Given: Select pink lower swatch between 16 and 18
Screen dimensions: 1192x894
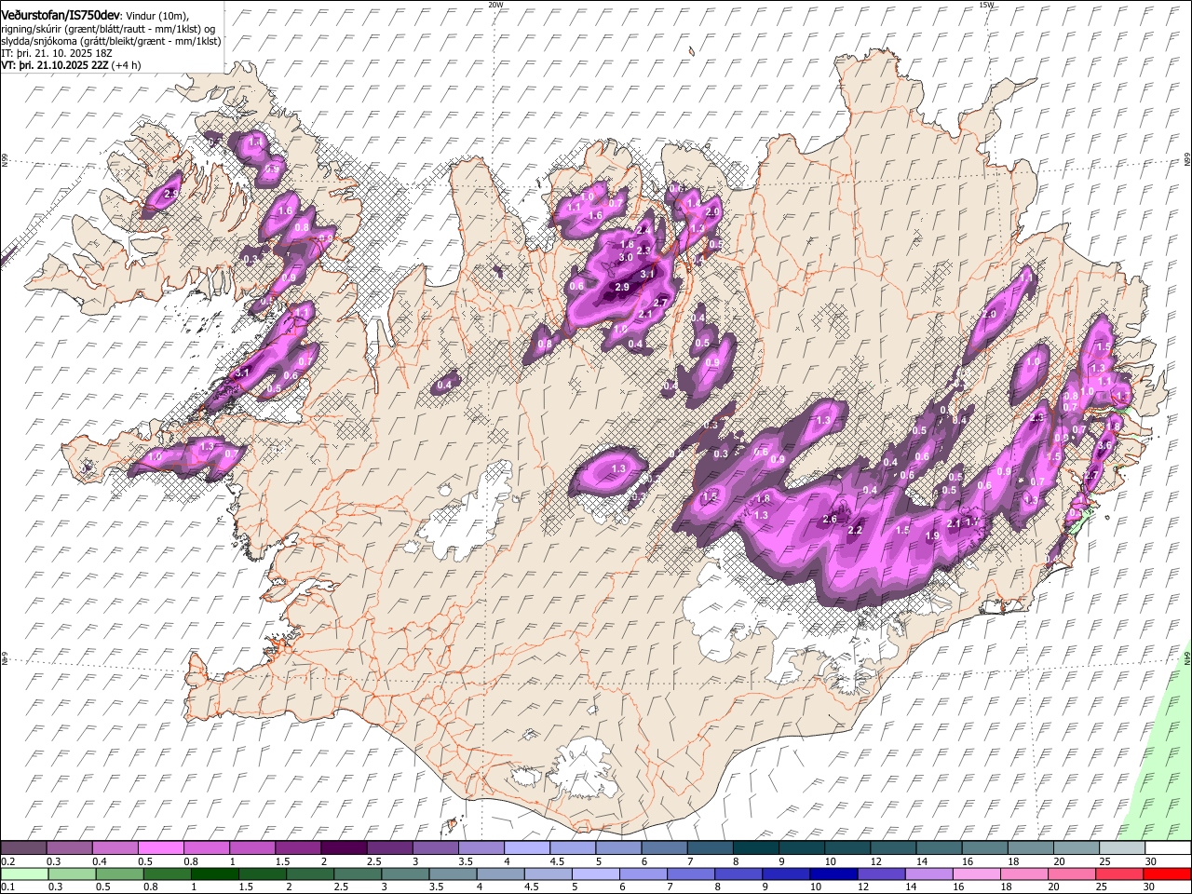Looking at the screenshot, I should (978, 874).
